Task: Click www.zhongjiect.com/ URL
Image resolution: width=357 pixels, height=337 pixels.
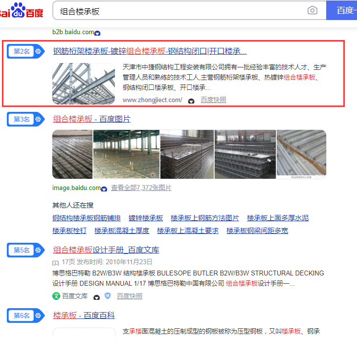Action: 152,100
